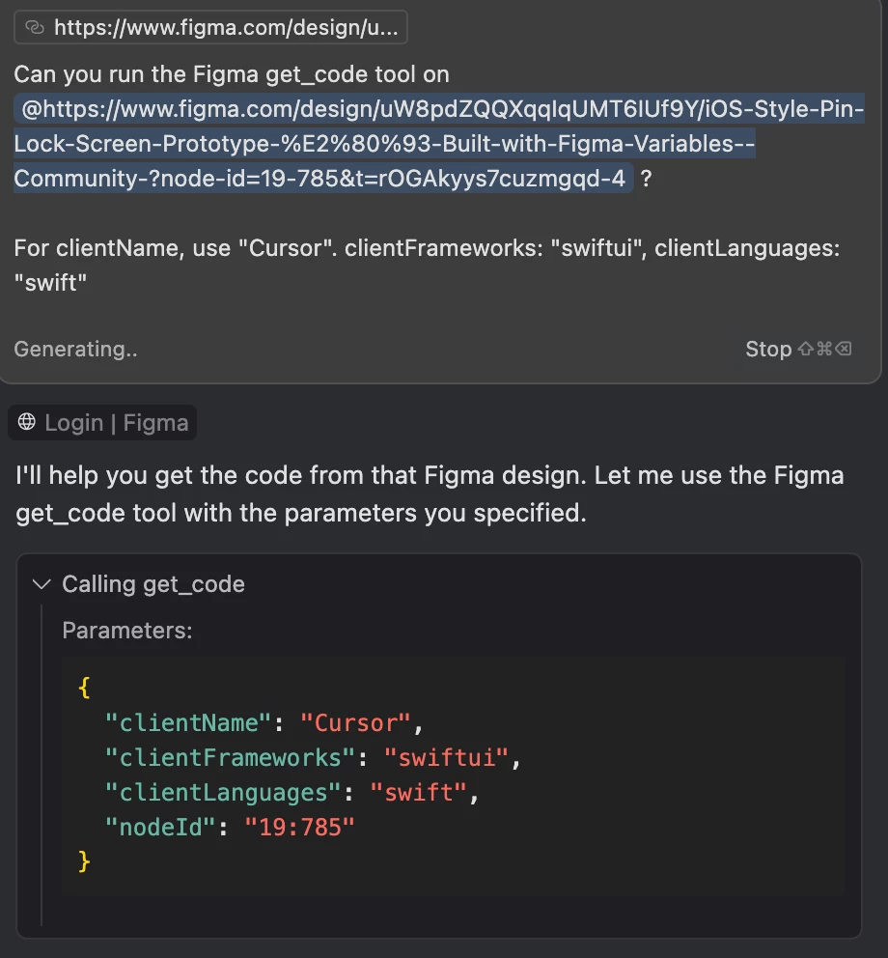This screenshot has height=958, width=888.
Task: Click the highlighted @https Figma design link mention
Action: tap(438, 144)
